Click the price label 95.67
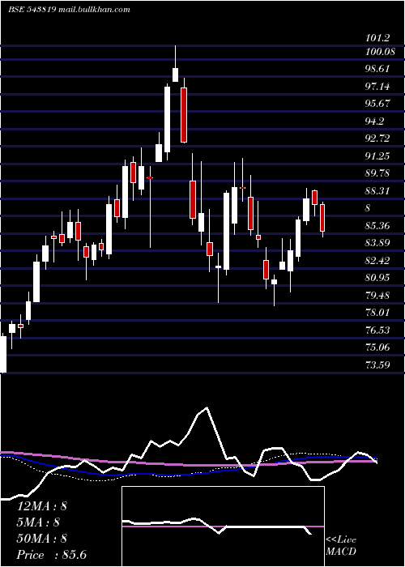405x567 pixels. click(x=377, y=104)
